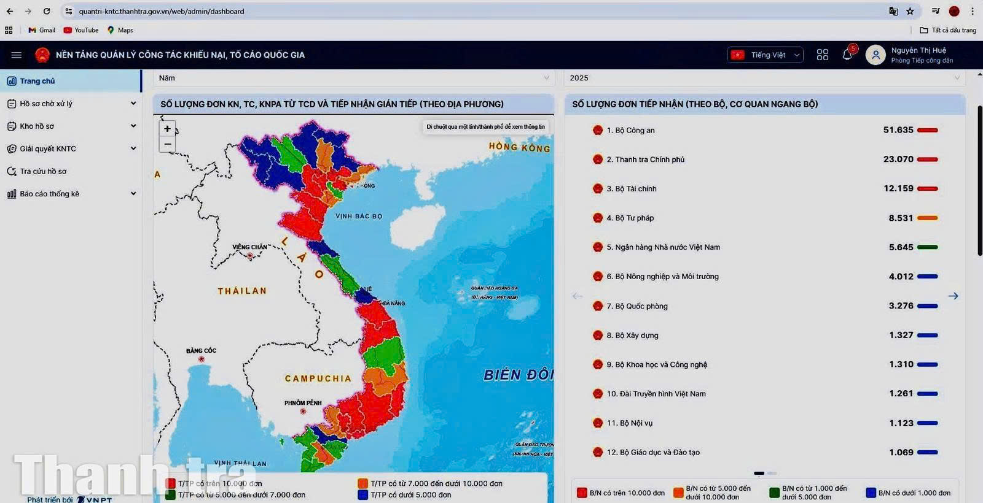This screenshot has width=983, height=503.
Task: Click red legend swatch for over 10.000 đơn
Action: coord(171,483)
